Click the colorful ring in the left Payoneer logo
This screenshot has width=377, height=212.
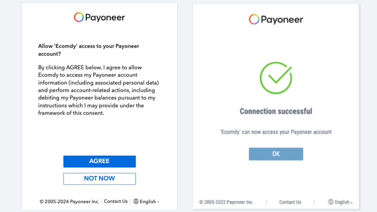78,17
